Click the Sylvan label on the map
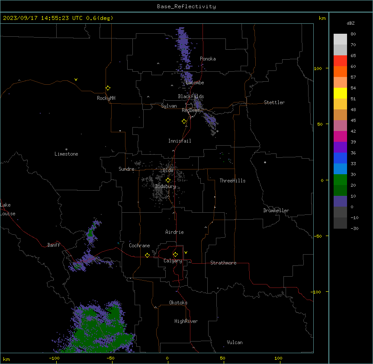 pos(169,106)
